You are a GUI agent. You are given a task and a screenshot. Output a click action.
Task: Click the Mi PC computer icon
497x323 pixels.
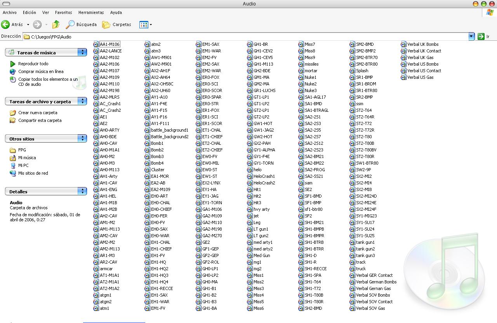13,165
